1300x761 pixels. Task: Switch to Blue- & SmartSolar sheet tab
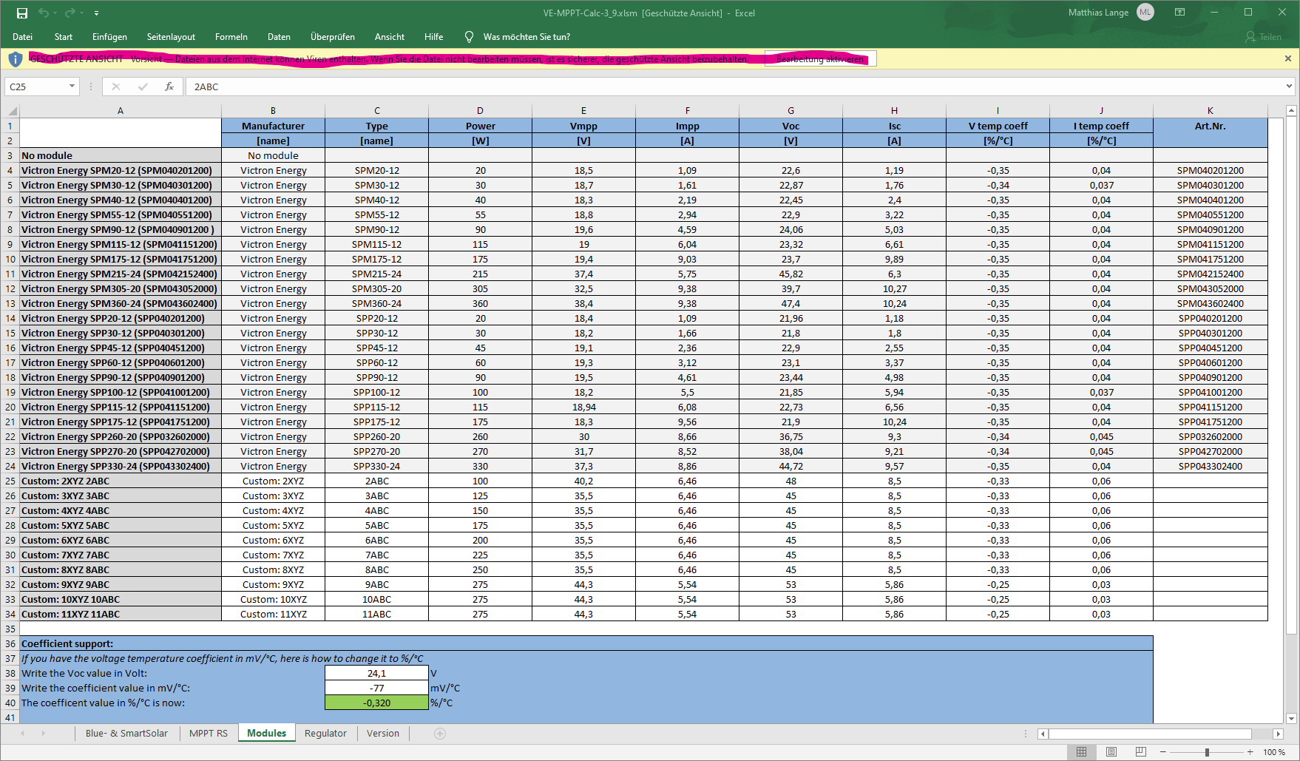[x=126, y=733]
